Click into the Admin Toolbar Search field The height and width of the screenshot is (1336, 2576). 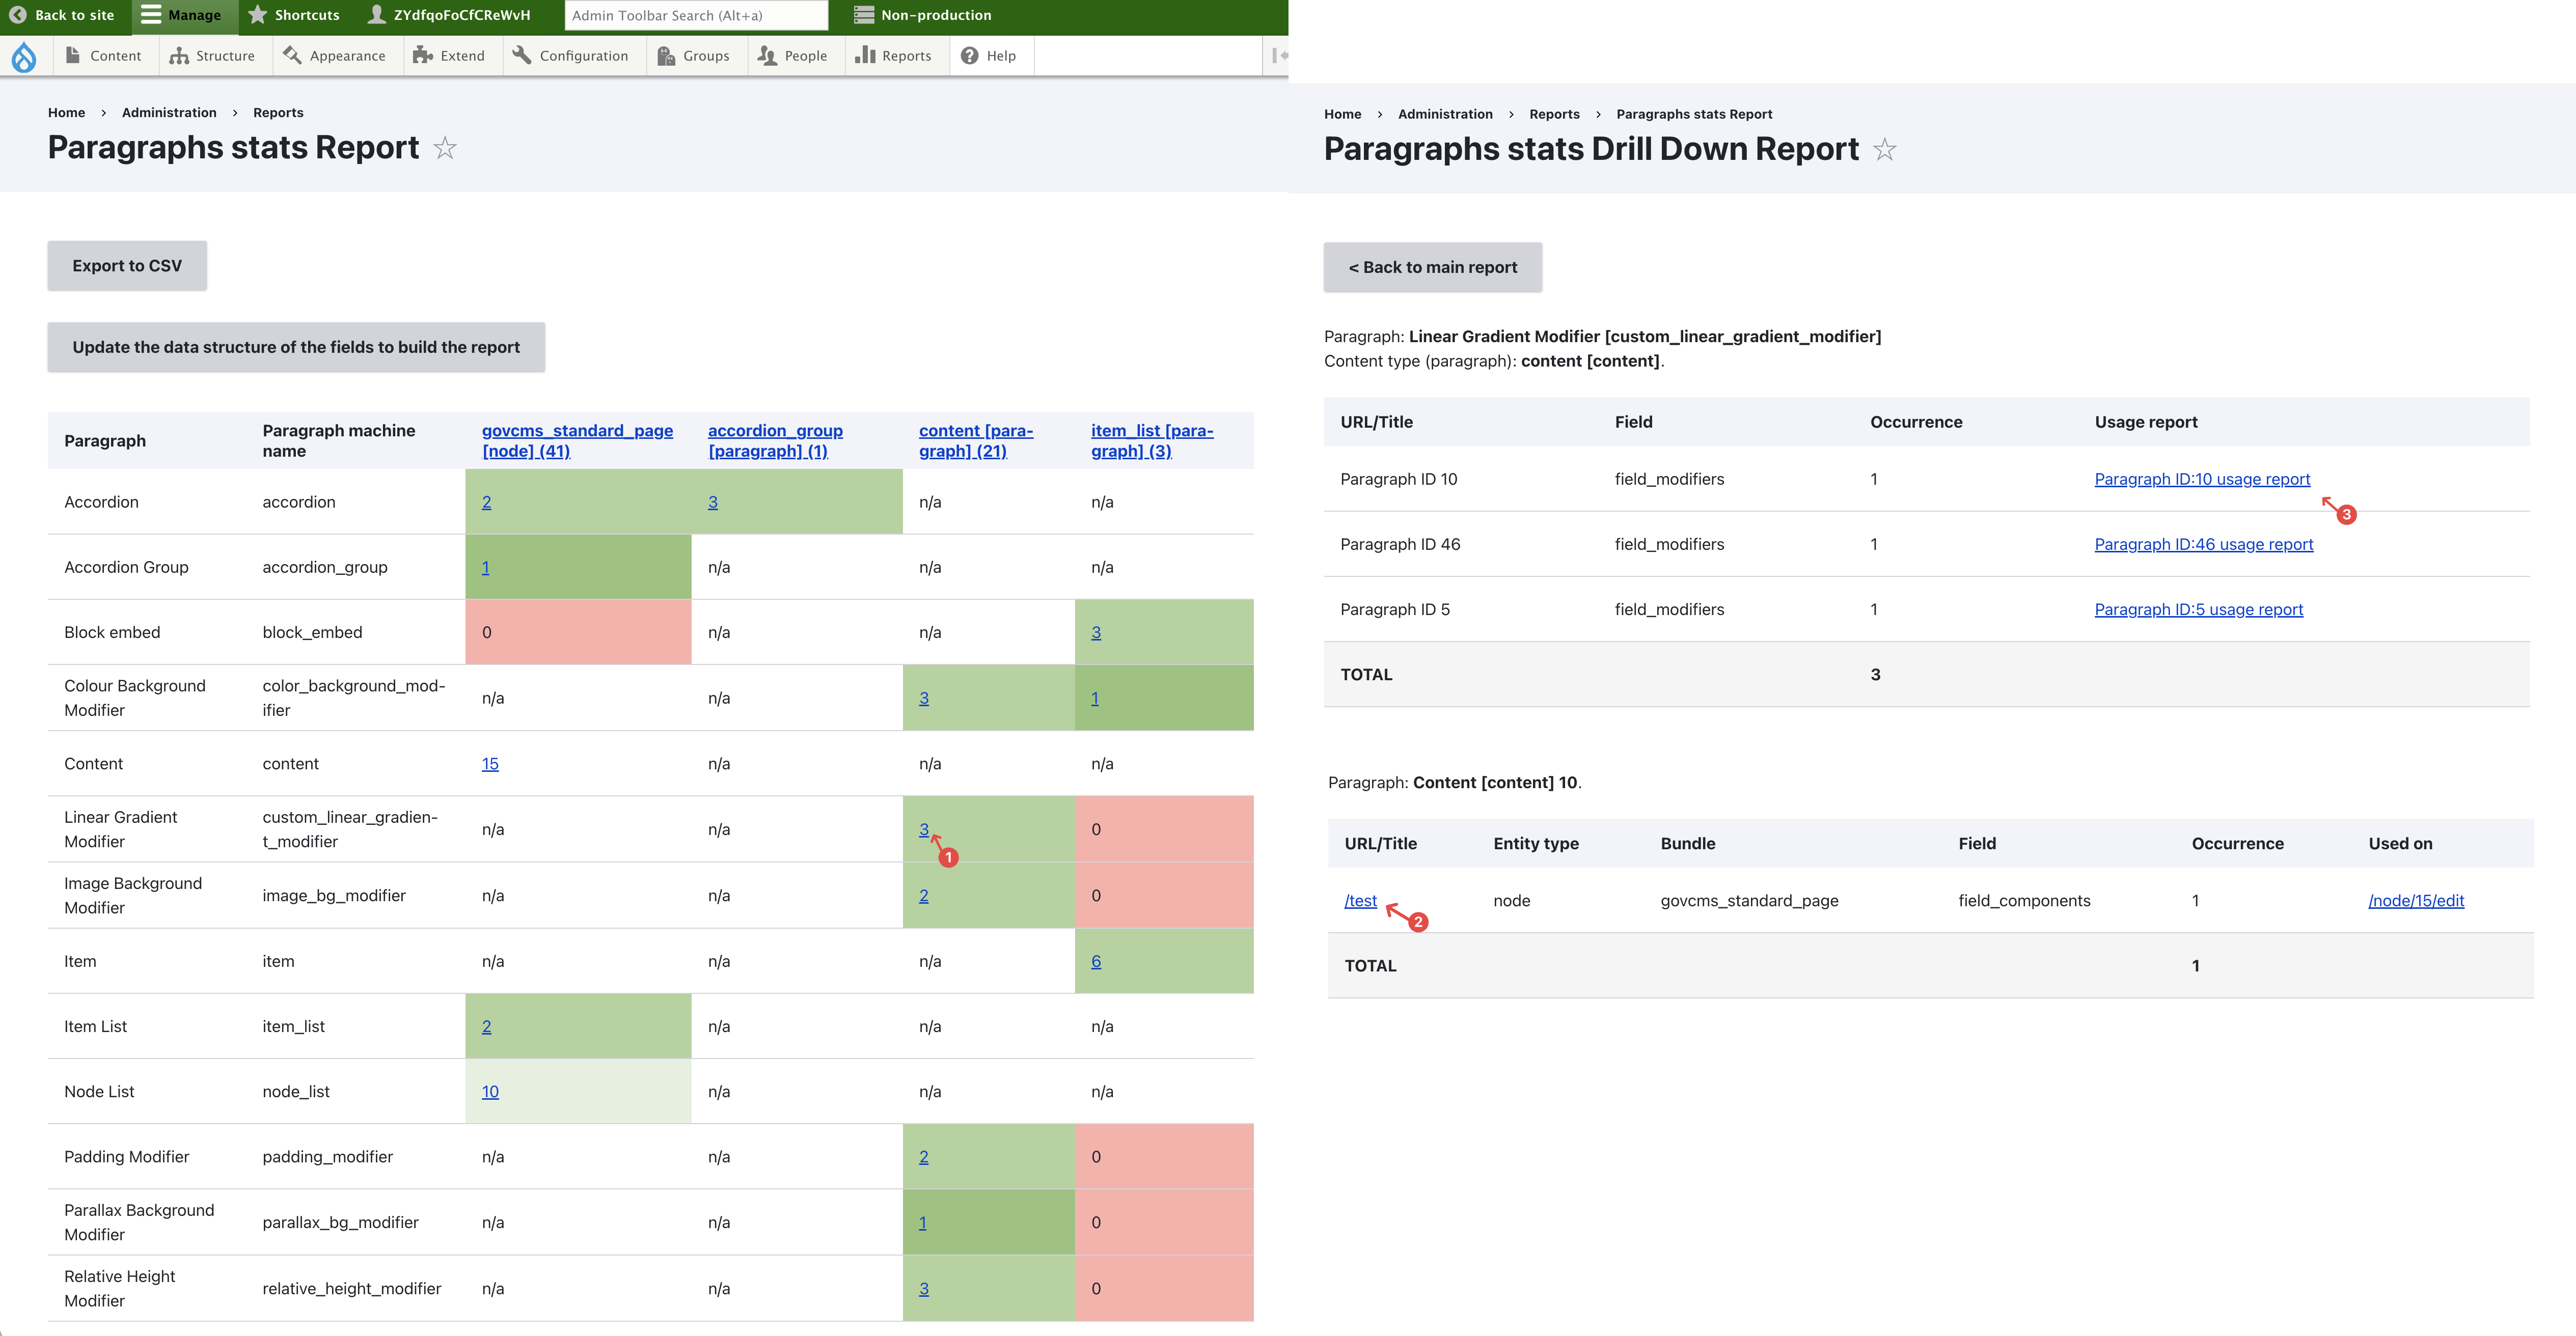click(696, 15)
